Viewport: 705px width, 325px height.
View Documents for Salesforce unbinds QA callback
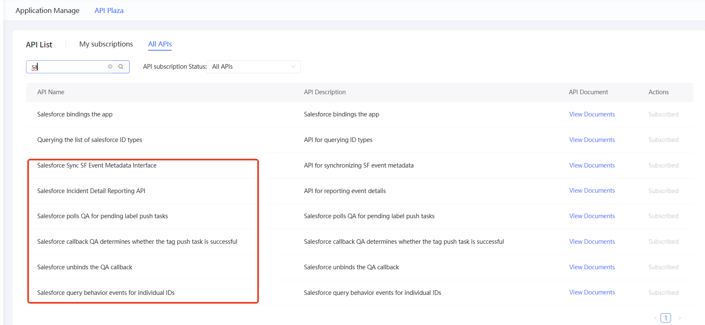(x=592, y=267)
